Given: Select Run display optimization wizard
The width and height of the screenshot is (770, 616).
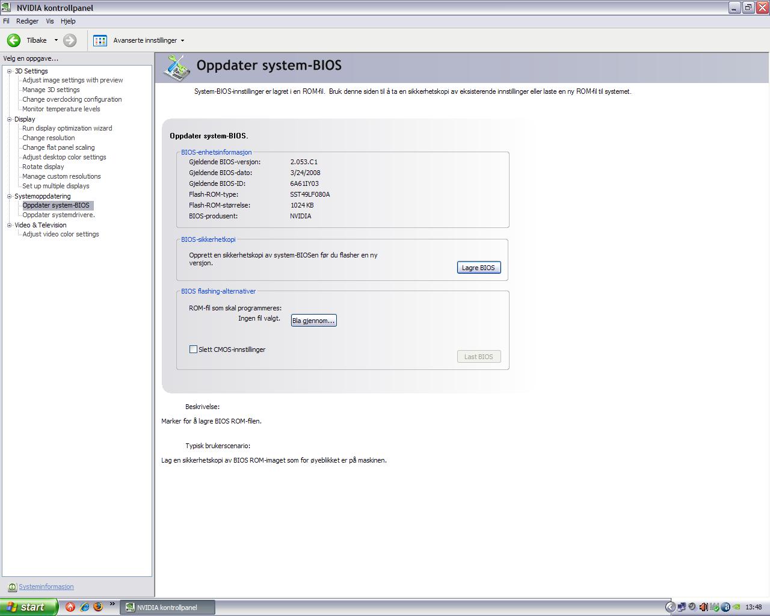Looking at the screenshot, I should point(67,128).
